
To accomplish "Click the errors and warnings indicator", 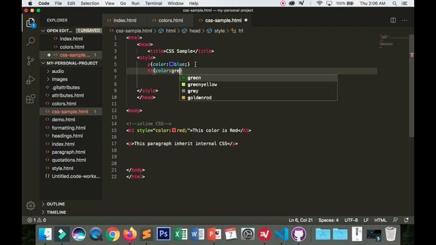I will tap(37, 220).
